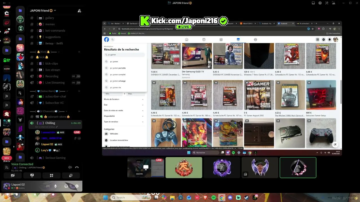Open voice connection info icon
This screenshot has width=360, height=202.
pos(7,167)
